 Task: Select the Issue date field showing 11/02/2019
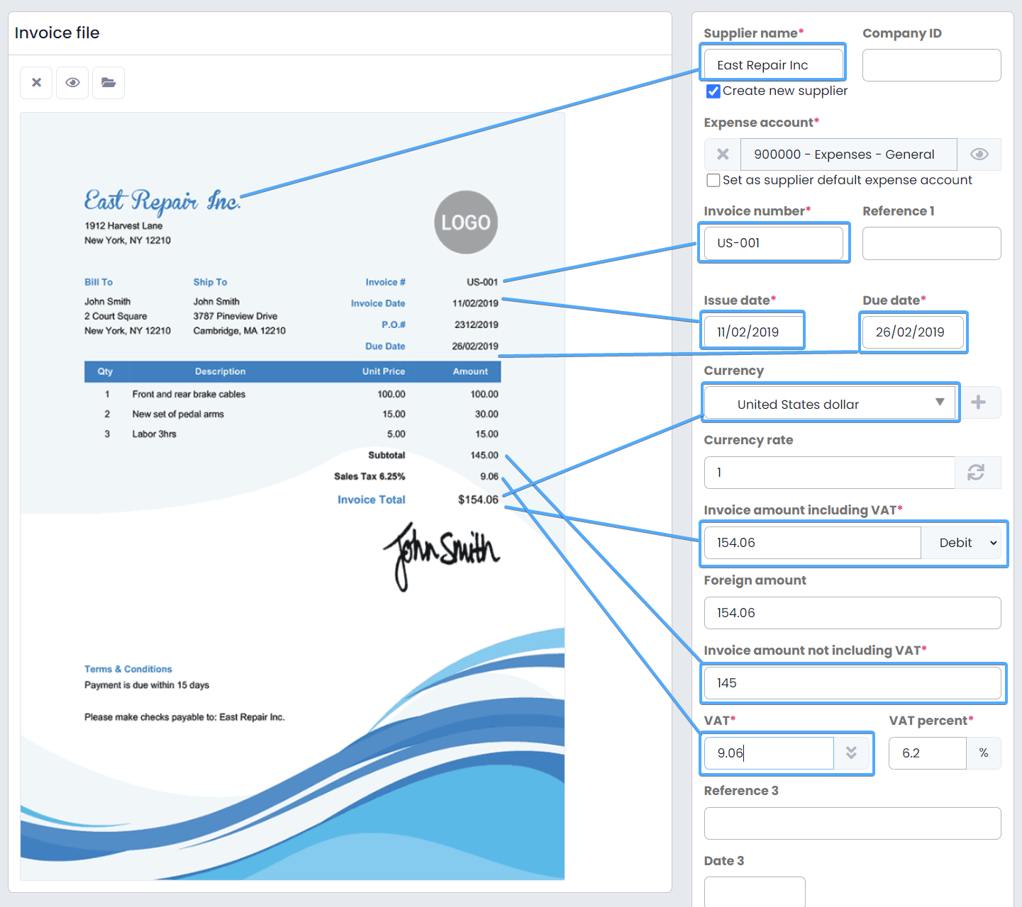tap(752, 330)
